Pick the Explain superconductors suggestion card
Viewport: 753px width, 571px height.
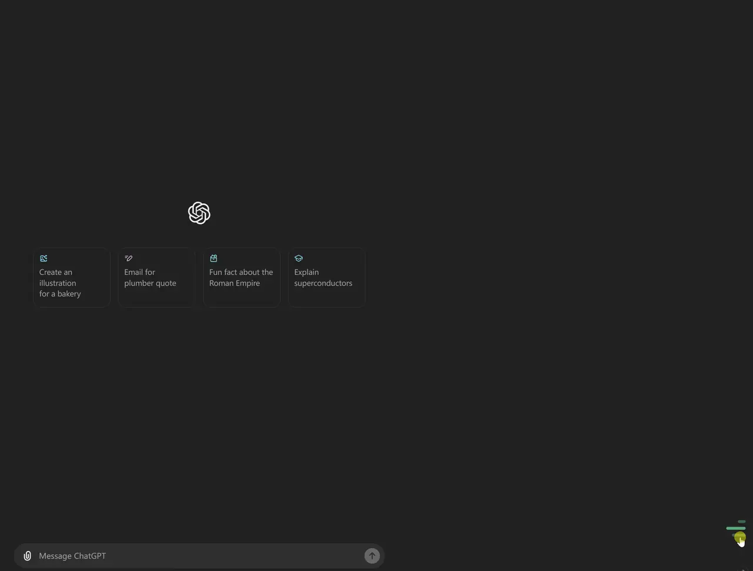tap(326, 277)
